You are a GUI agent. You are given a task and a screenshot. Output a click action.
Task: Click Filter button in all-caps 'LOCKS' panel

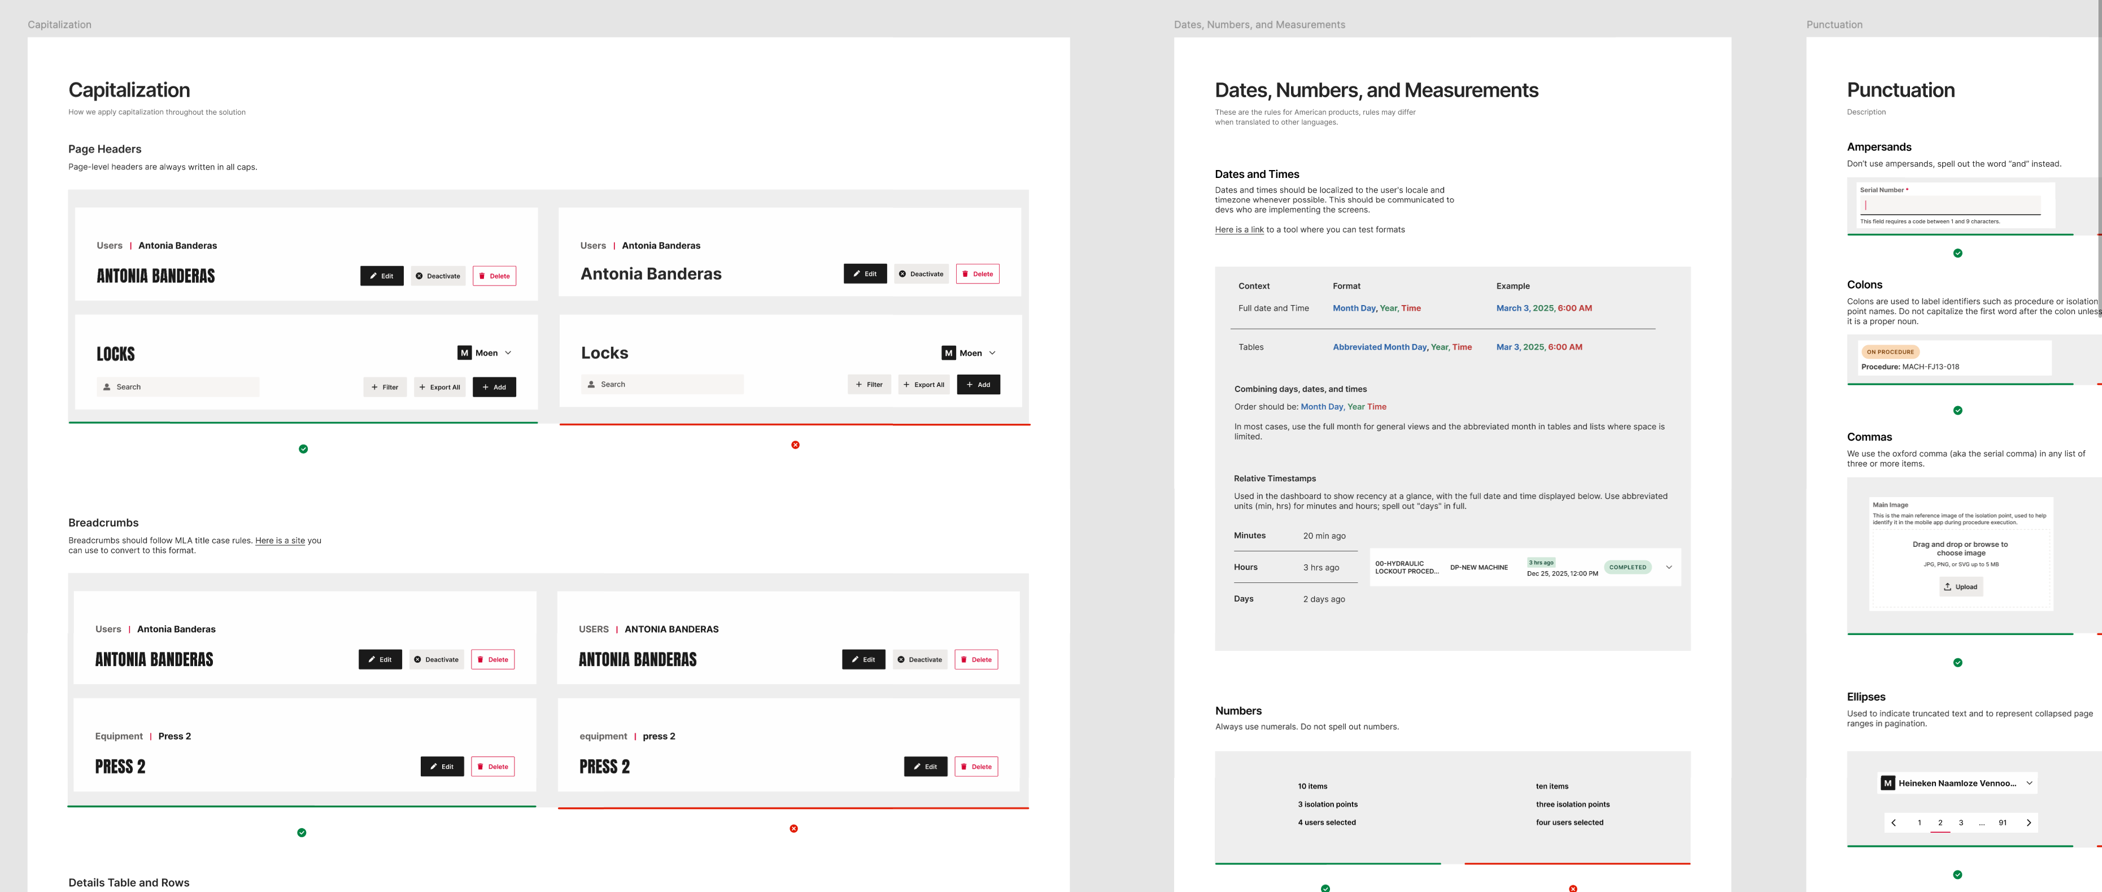[x=385, y=387]
